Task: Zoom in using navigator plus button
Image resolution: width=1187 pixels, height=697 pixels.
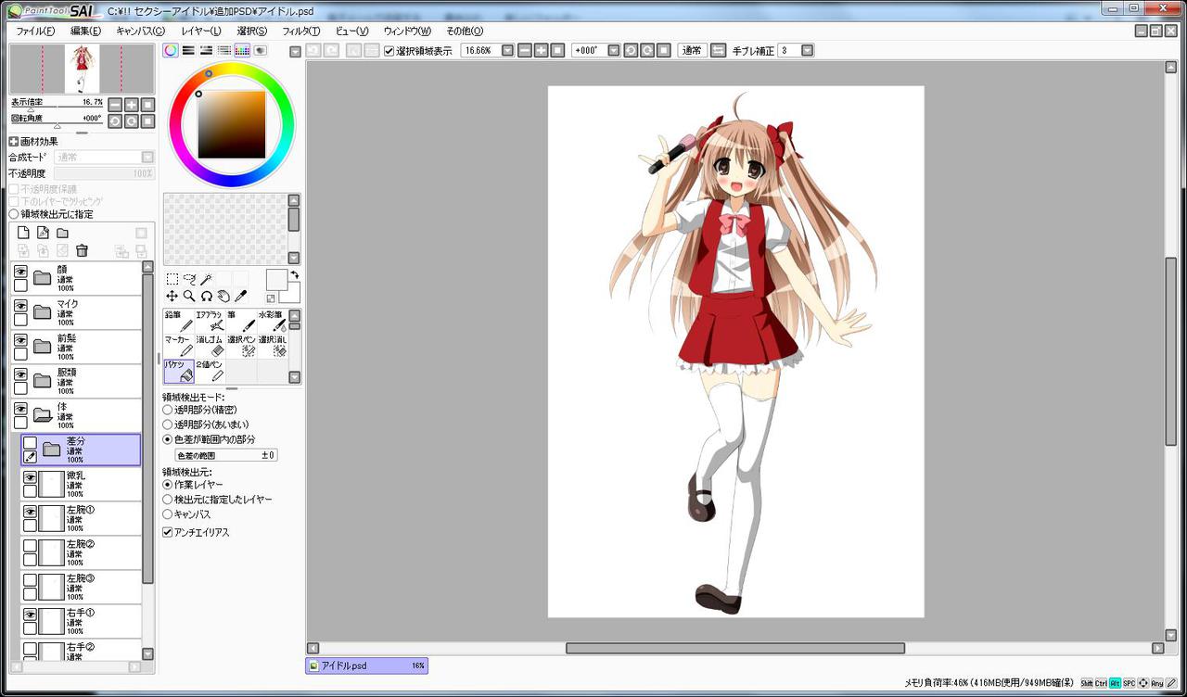Action: [x=132, y=105]
